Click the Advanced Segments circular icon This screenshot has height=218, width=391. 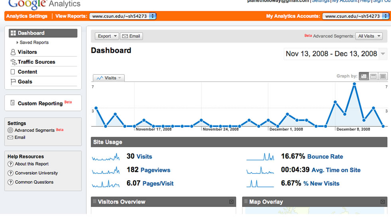click(10, 130)
